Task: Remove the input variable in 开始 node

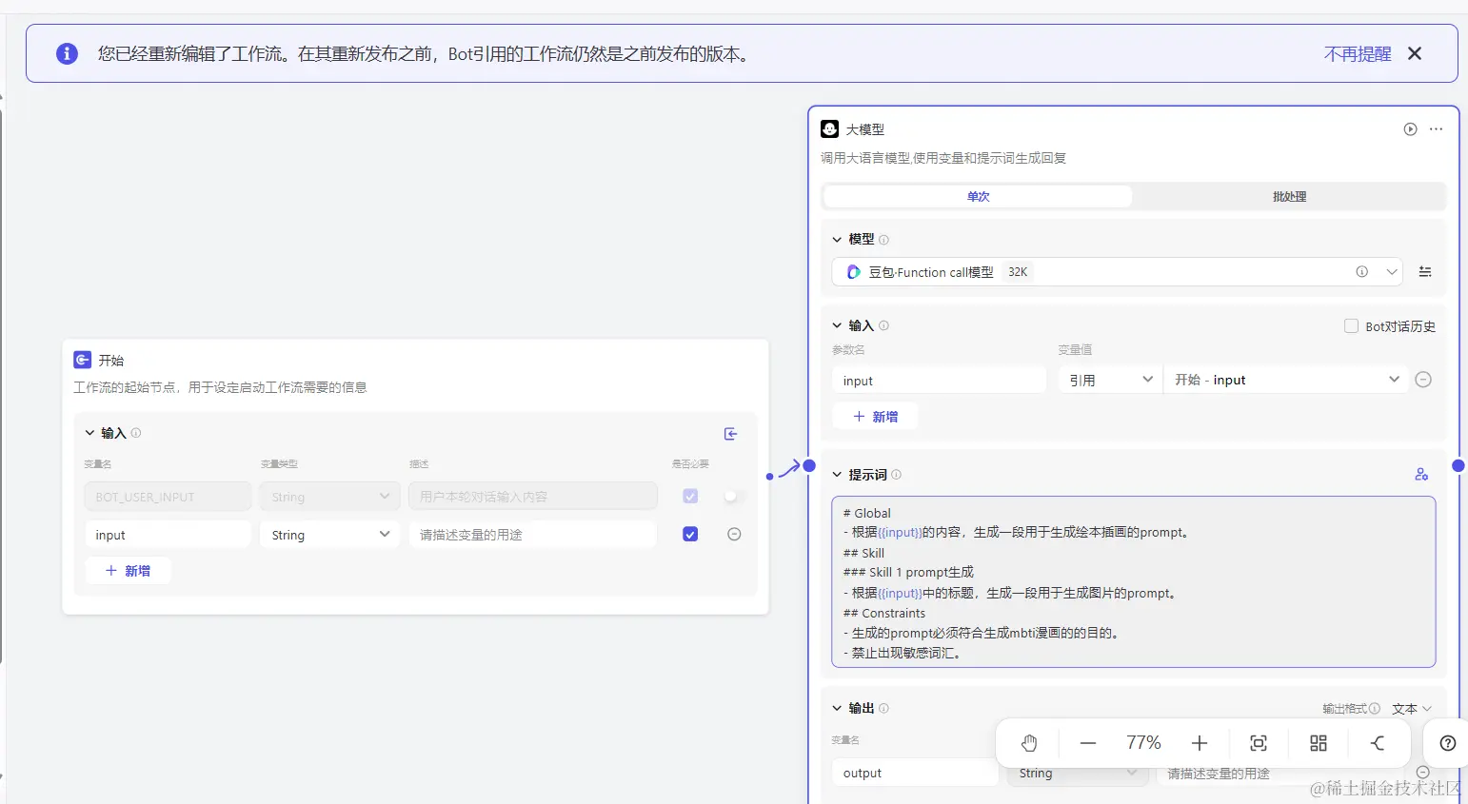Action: coord(734,534)
